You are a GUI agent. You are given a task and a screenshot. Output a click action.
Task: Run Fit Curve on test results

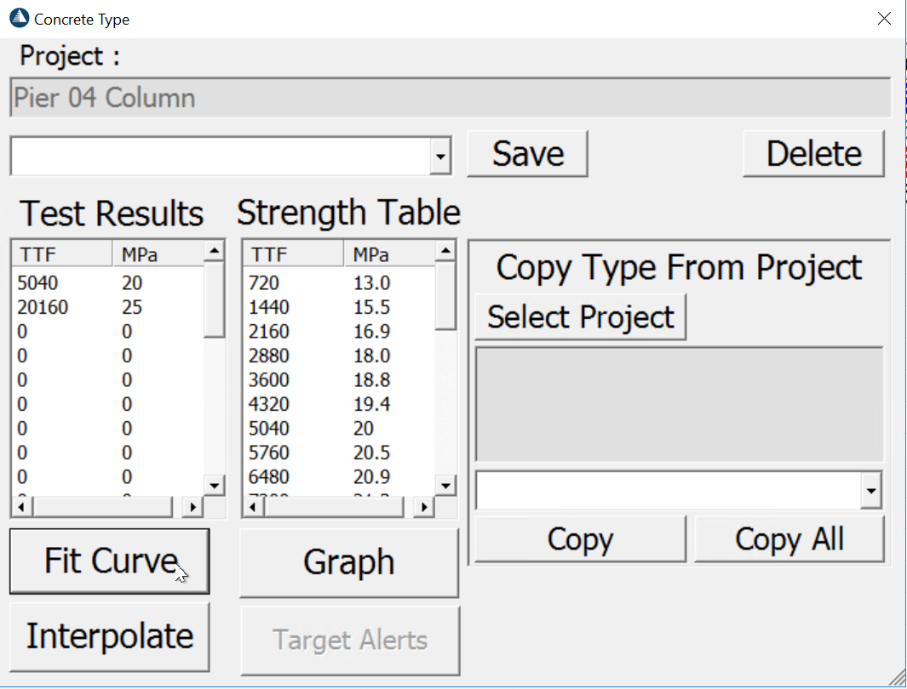[x=109, y=561]
